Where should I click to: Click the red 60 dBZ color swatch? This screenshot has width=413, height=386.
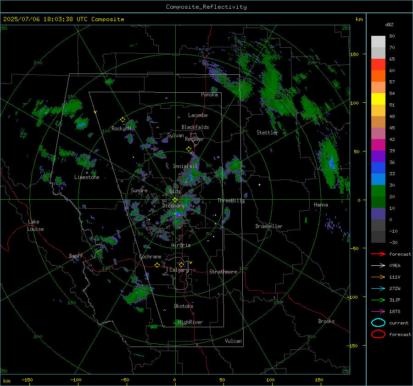point(378,65)
